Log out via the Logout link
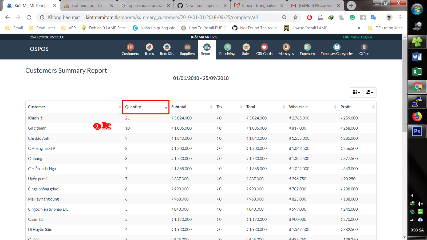Viewport: 427px width, 240px height. (x=366, y=37)
